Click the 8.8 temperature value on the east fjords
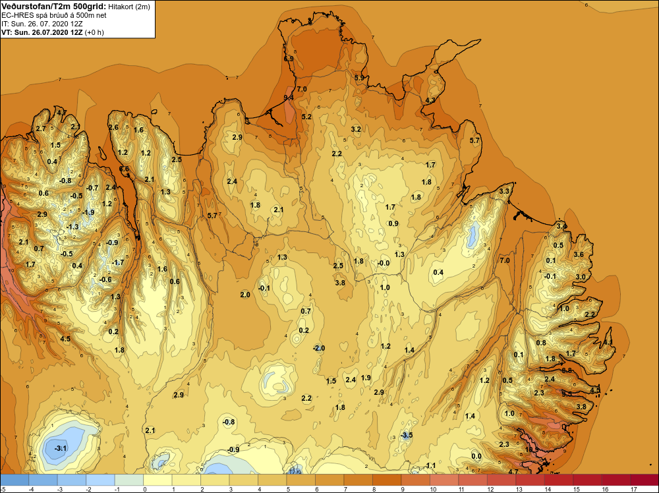Screen dimensions: 659x493 [x=567, y=370]
